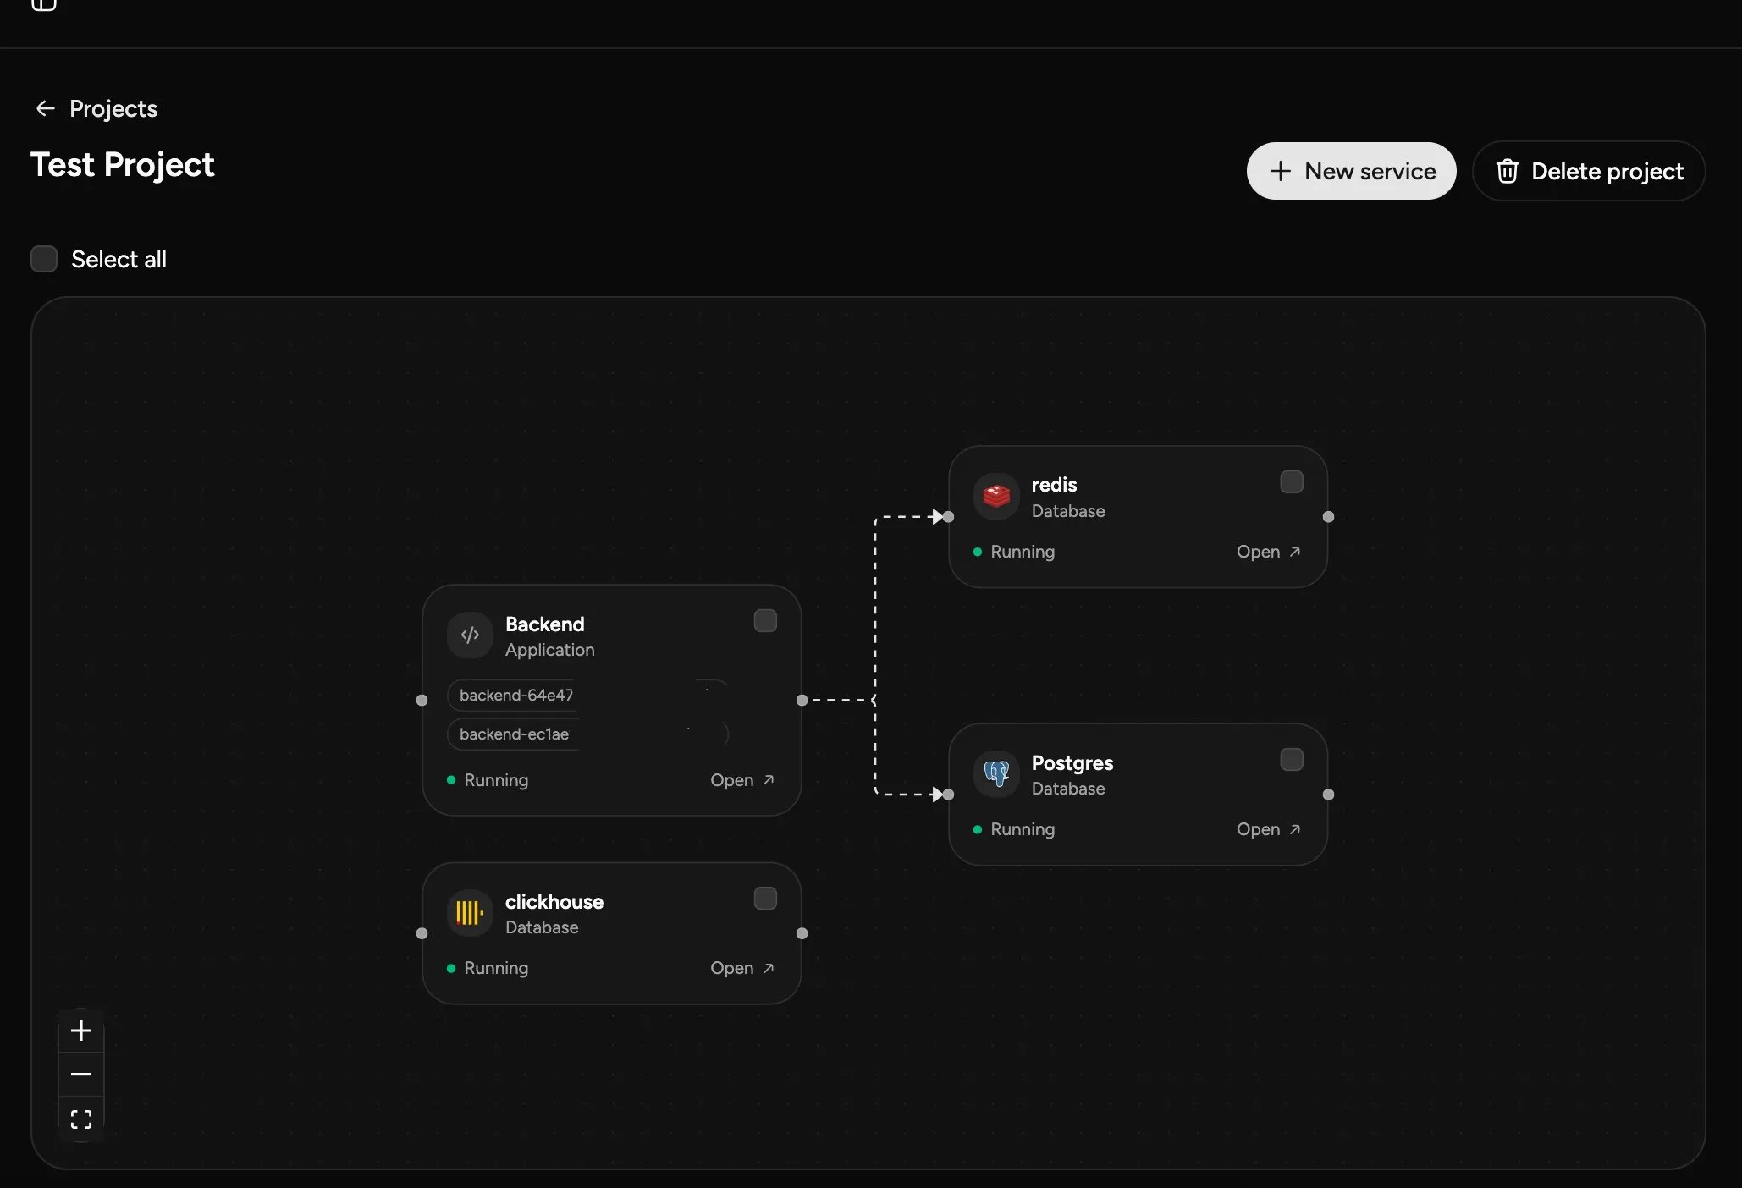Click the clickhouse right connection handle
1742x1188 pixels.
[802, 933]
